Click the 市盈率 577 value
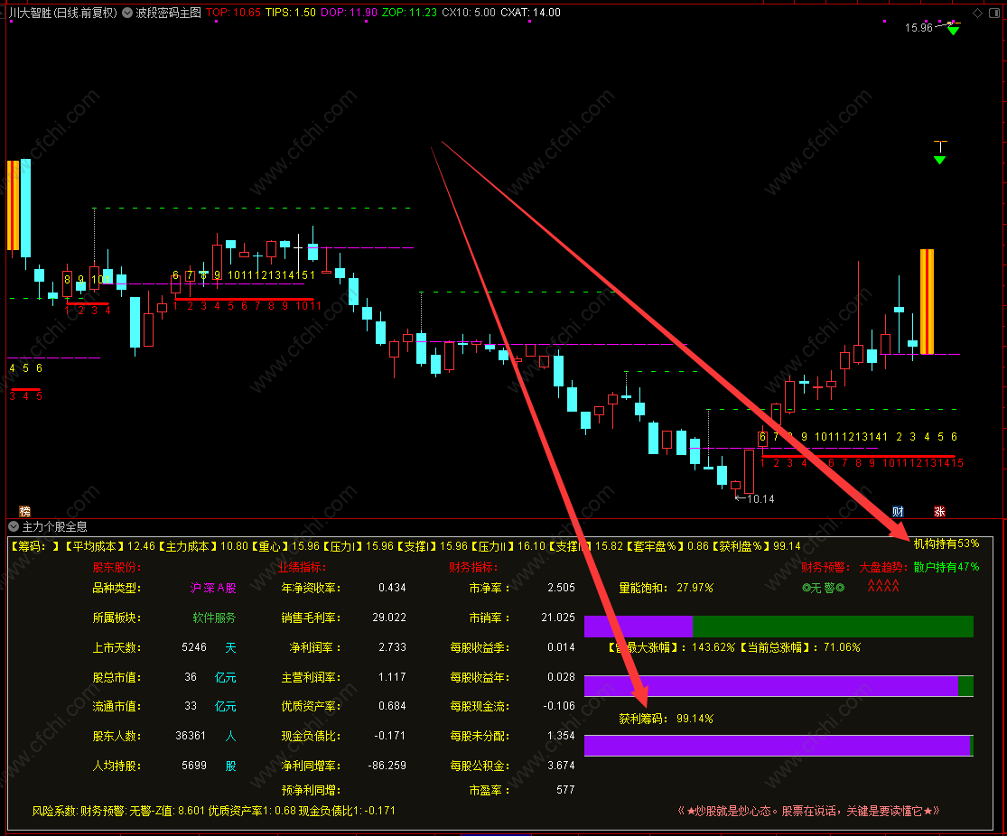This screenshot has width=1007, height=836. pos(565,790)
